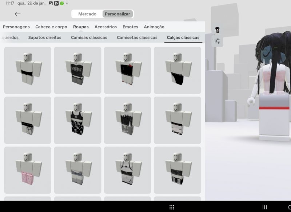This screenshot has width=291, height=212.
Task: Equip the pink patterned pants
Action: point(28,170)
